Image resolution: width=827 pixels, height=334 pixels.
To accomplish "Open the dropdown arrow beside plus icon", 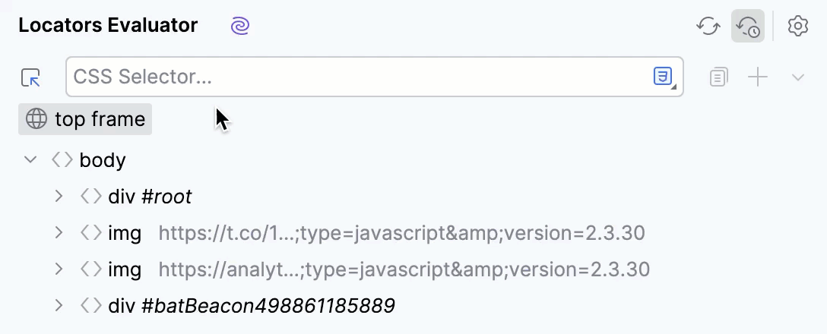I will 798,77.
